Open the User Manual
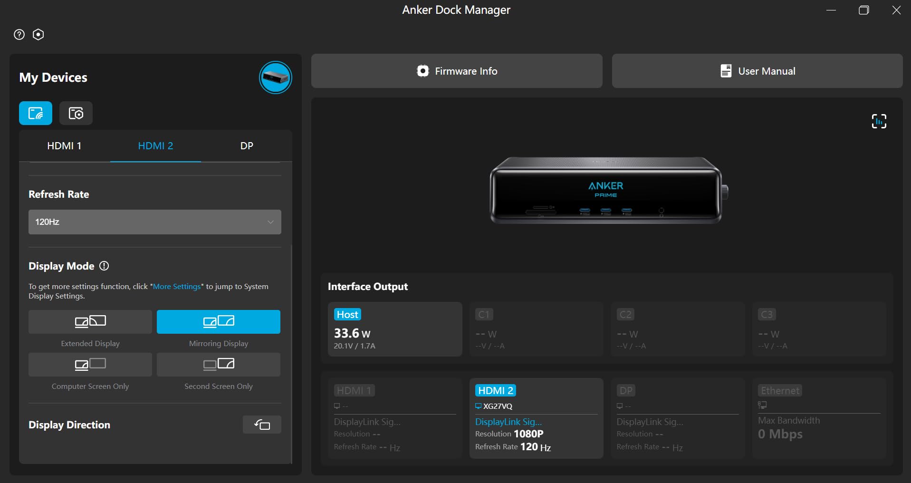 (758, 71)
